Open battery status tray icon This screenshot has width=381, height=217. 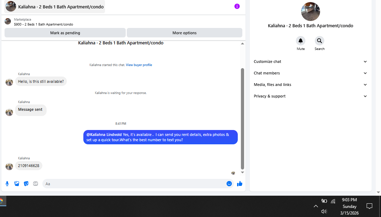pyautogui.click(x=324, y=201)
